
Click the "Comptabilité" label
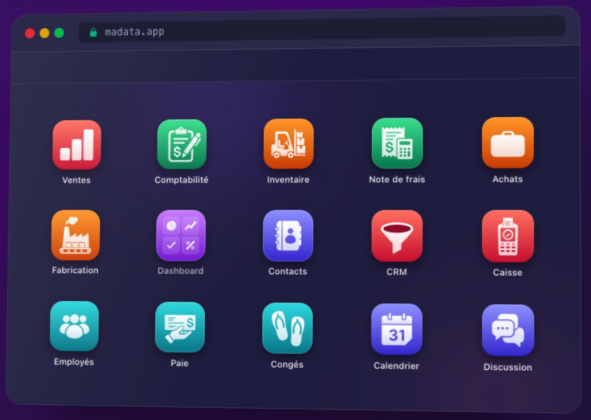pos(182,180)
